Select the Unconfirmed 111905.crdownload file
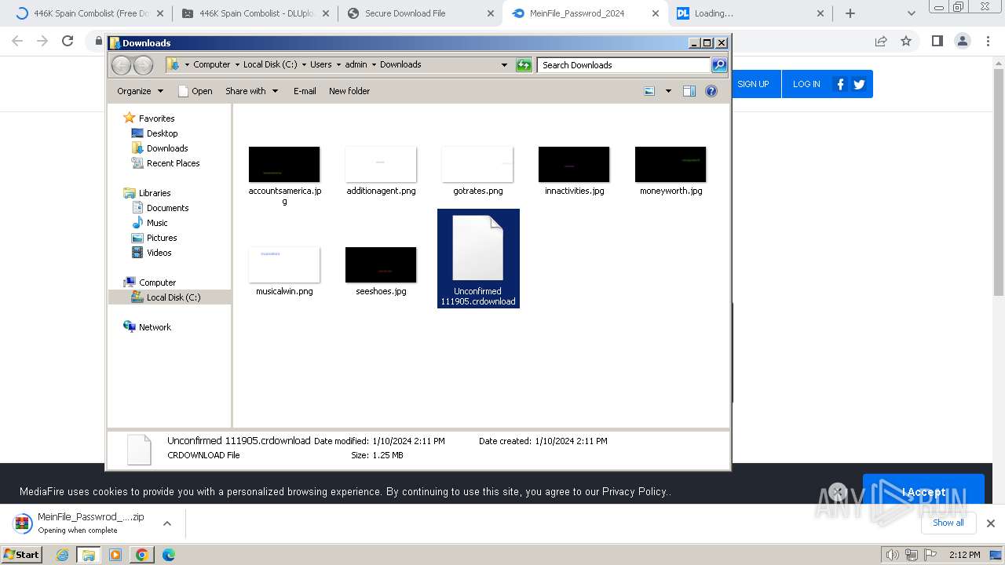Viewport: 1005px width, 565px height. click(x=478, y=258)
